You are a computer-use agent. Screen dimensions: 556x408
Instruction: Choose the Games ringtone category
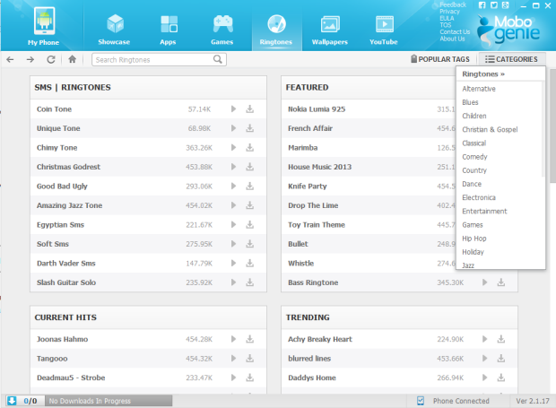coord(473,225)
